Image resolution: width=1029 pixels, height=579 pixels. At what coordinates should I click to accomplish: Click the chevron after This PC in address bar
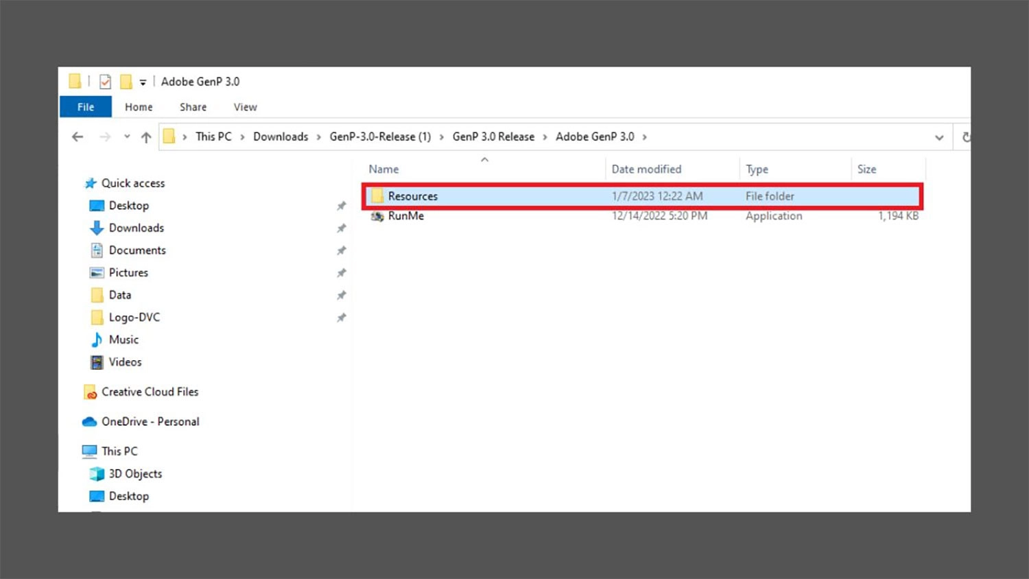[242, 137]
